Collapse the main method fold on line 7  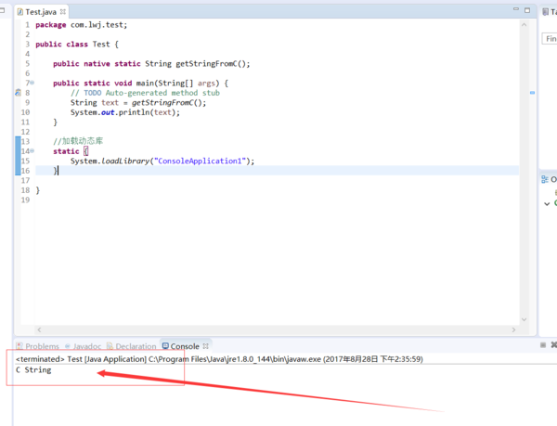[x=32, y=83]
